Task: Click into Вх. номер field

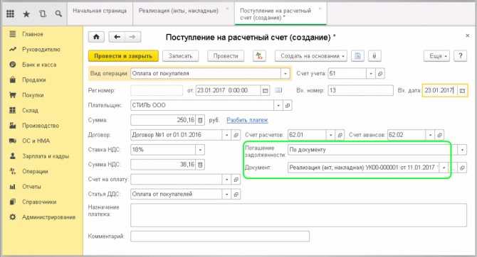Action: click(x=360, y=90)
